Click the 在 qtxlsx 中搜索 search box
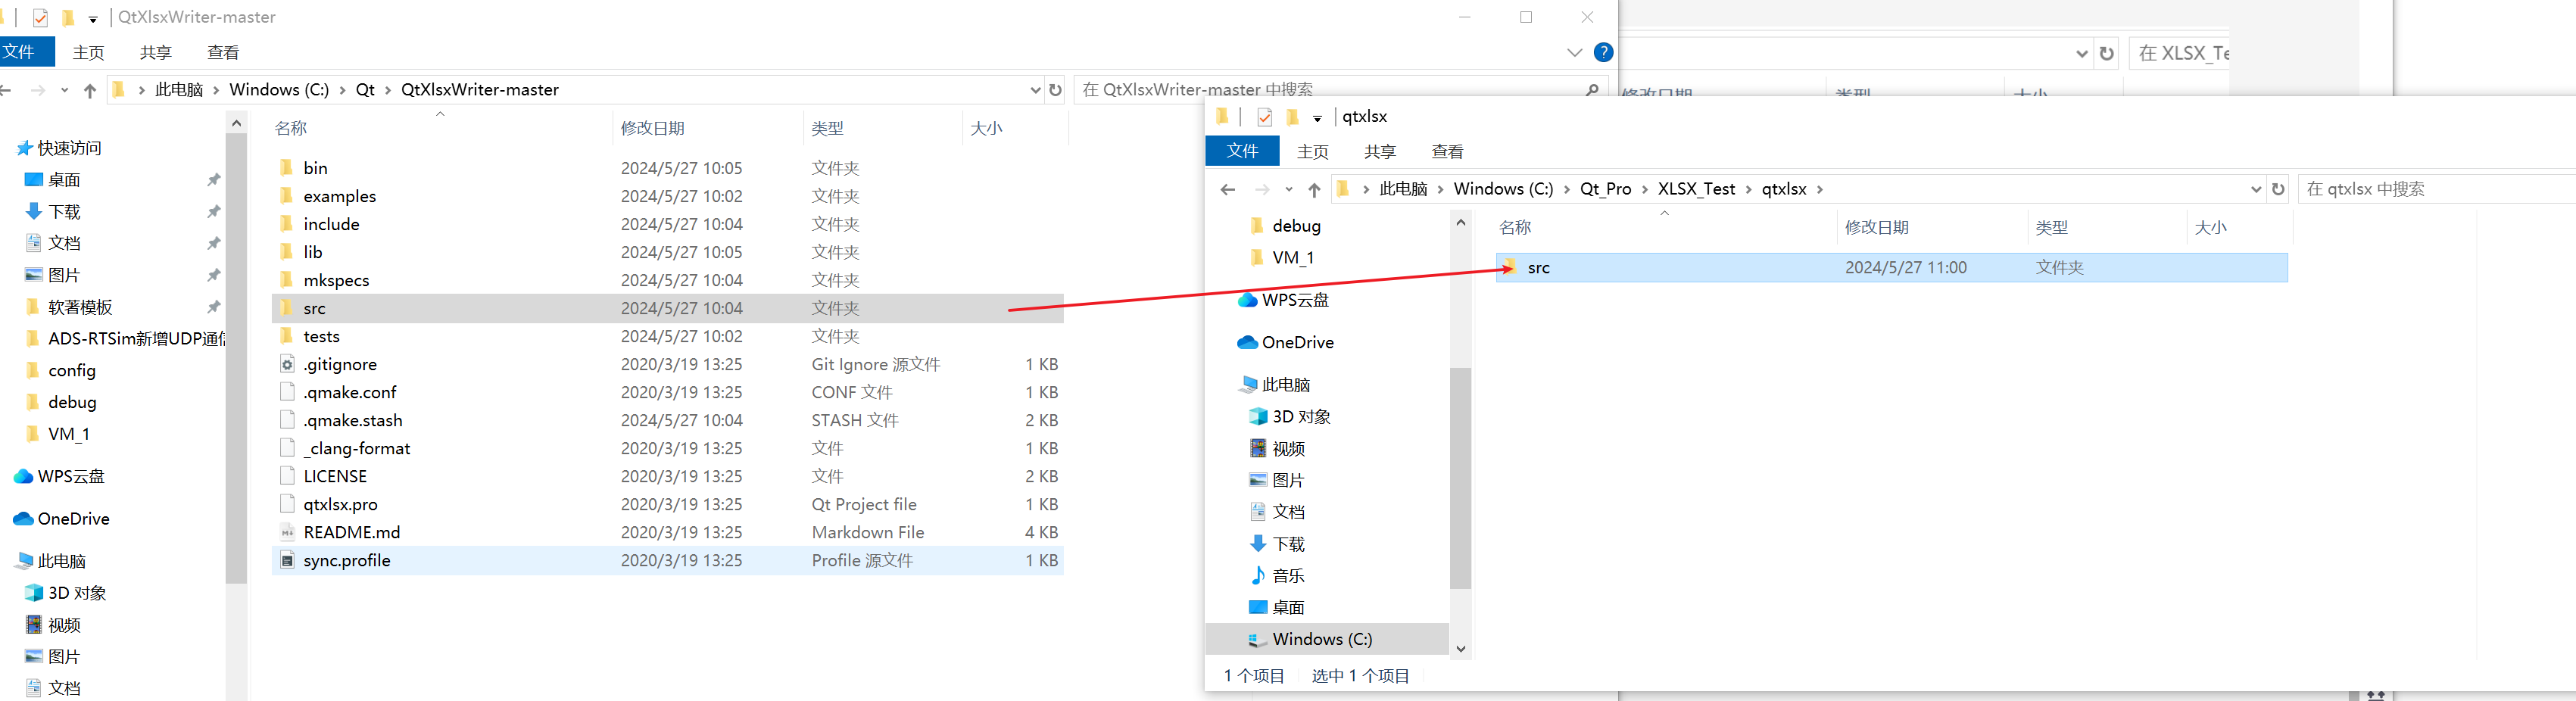 (2436, 189)
